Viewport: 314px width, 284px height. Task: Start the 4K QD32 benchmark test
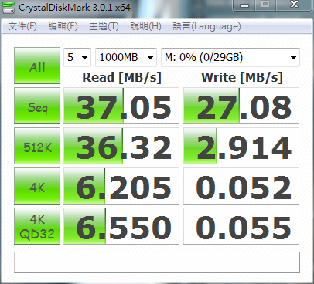[37, 226]
